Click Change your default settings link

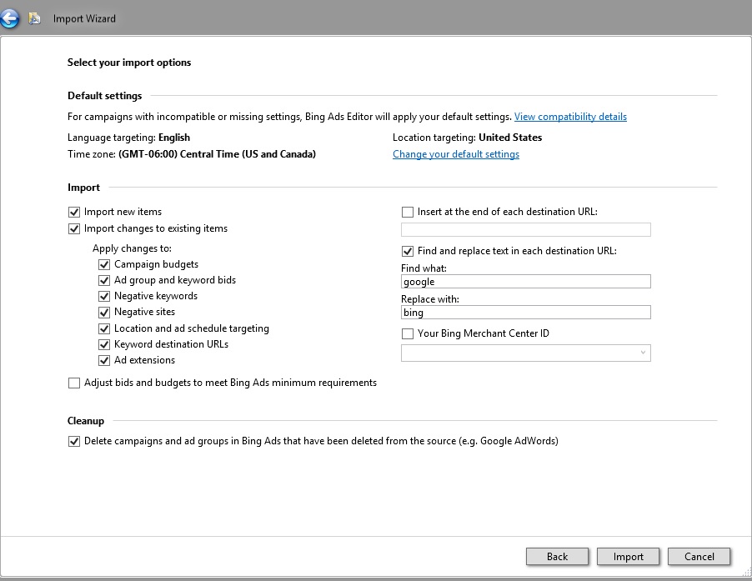456,154
